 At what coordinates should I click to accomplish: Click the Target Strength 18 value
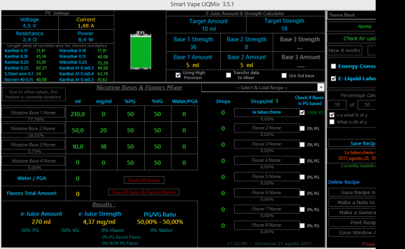(284, 28)
